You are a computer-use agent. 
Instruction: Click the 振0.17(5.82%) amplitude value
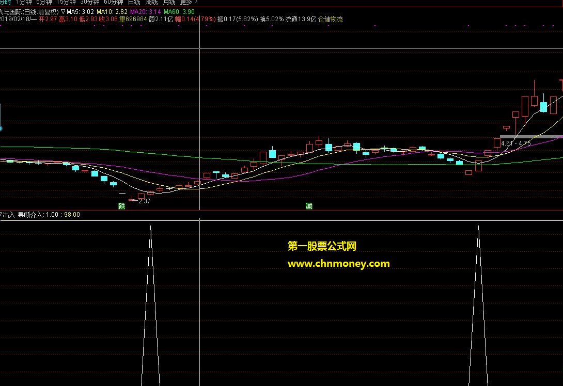(x=237, y=19)
